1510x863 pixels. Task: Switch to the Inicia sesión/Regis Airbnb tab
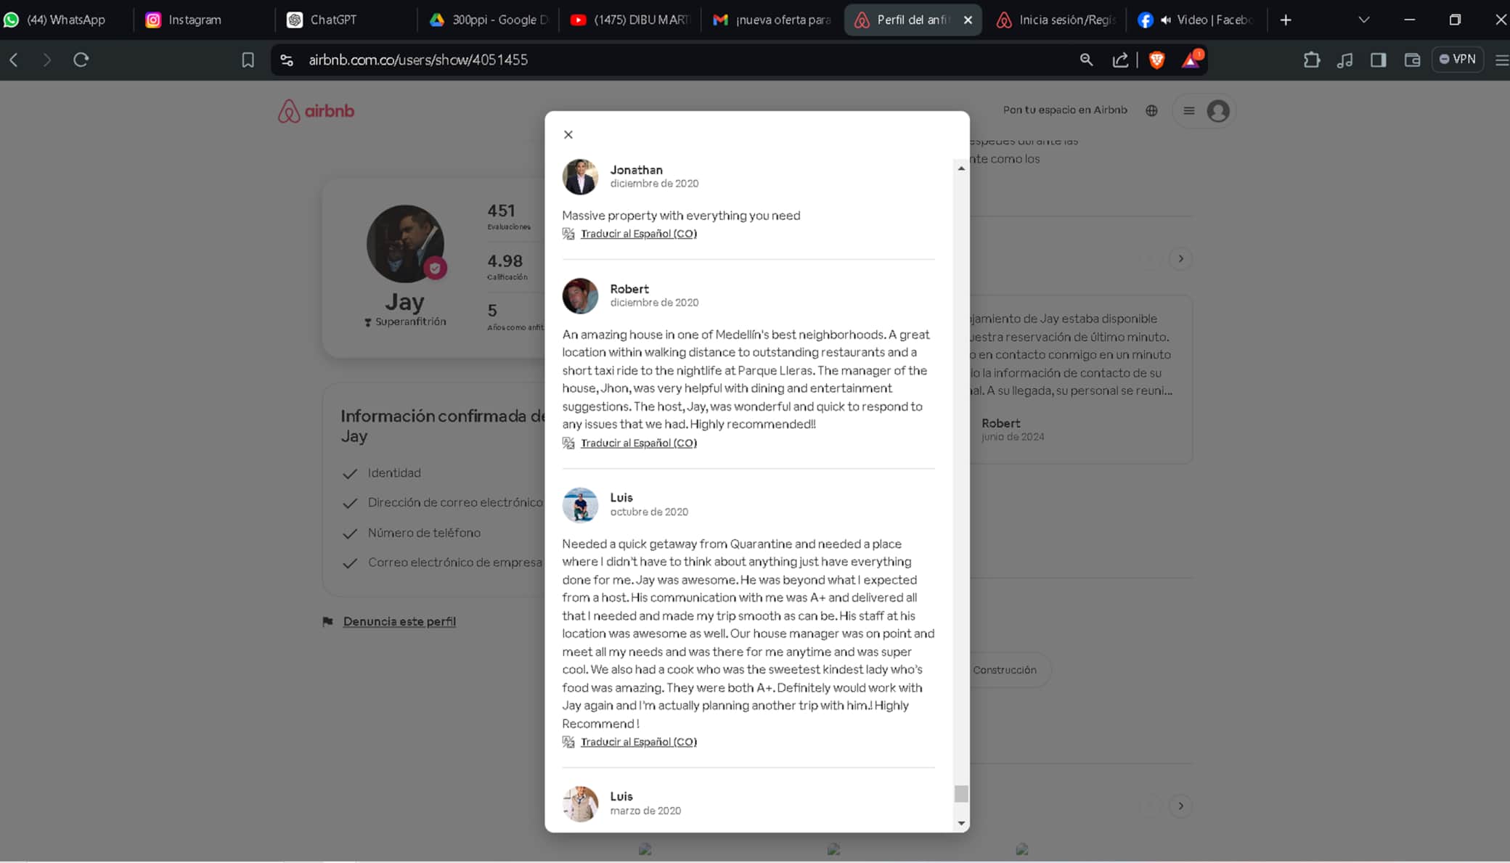(1056, 20)
